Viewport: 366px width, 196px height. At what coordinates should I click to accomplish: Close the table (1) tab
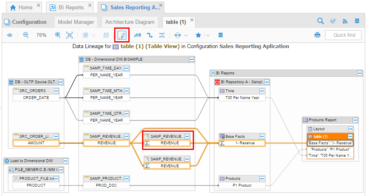(192, 20)
